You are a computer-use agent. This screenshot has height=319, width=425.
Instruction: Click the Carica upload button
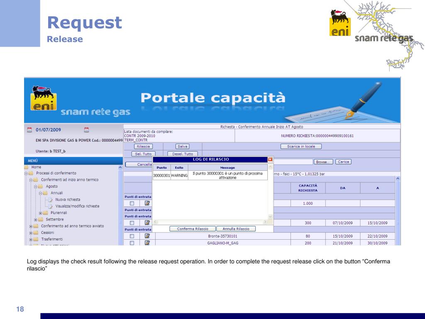coord(343,162)
